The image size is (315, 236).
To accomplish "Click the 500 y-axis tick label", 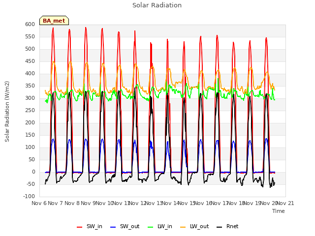I will (x=30, y=49).
